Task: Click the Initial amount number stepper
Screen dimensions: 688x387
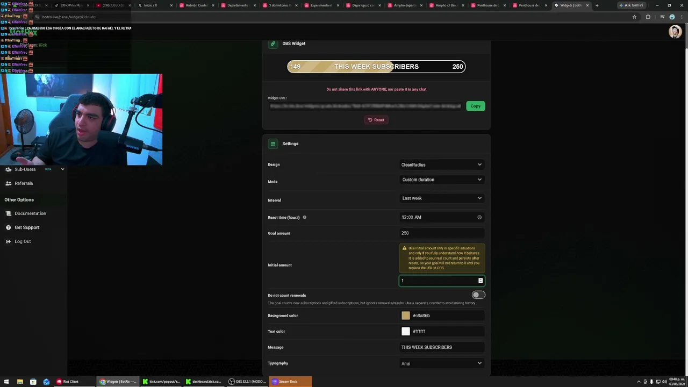Action: (x=481, y=281)
